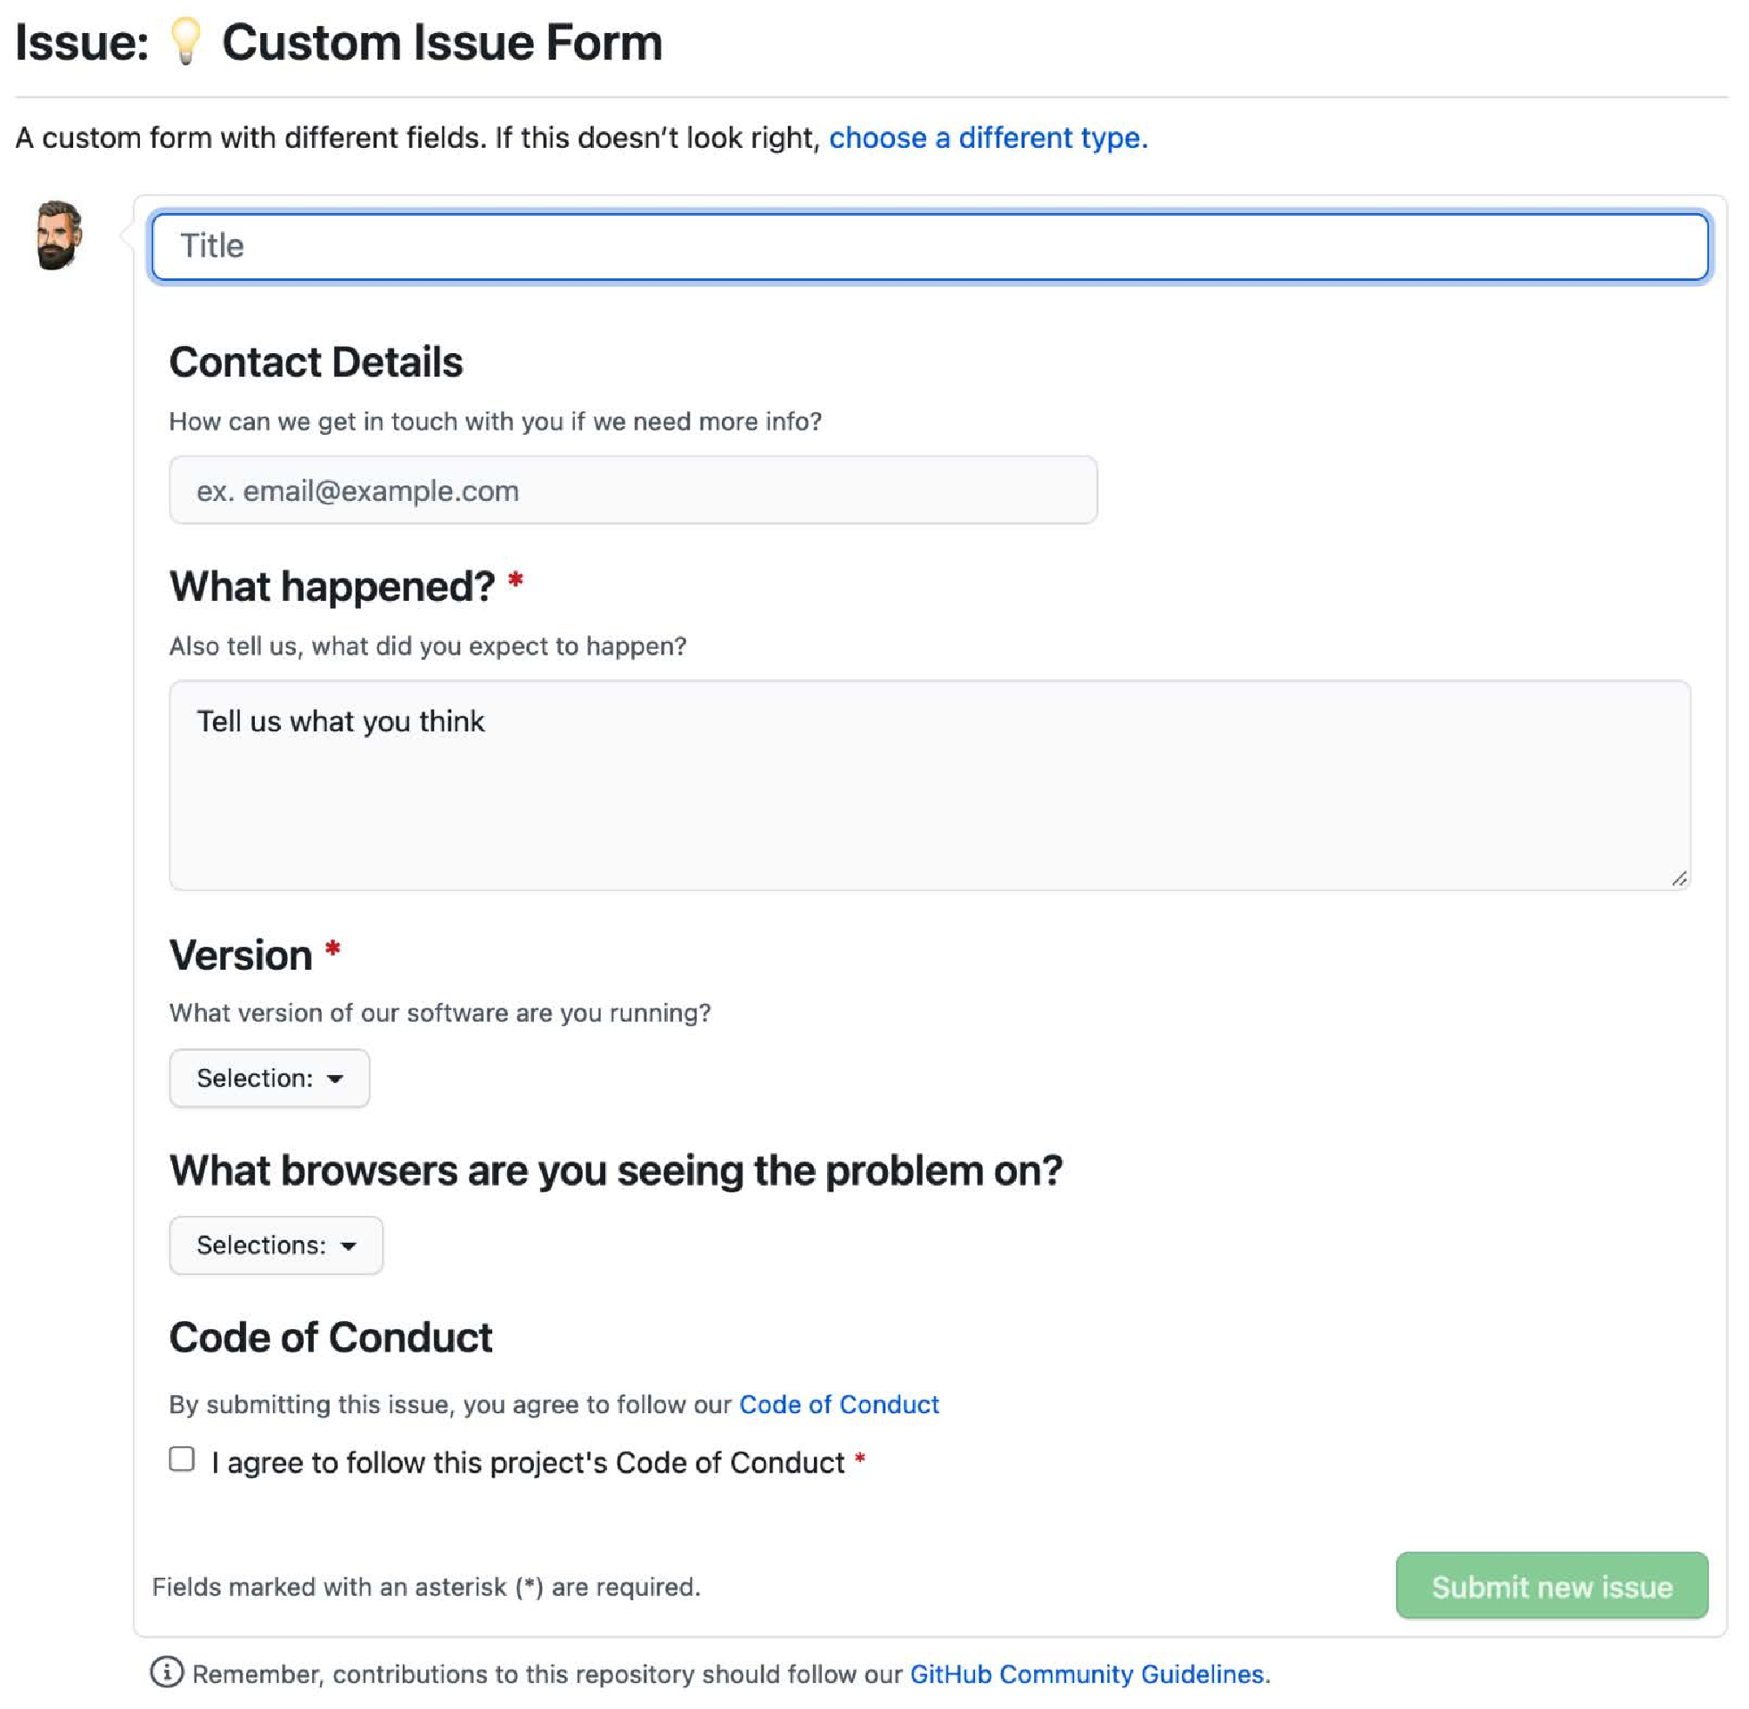Click the Contact Details heading
Image resolution: width=1749 pixels, height=1709 pixels.
pos(316,363)
